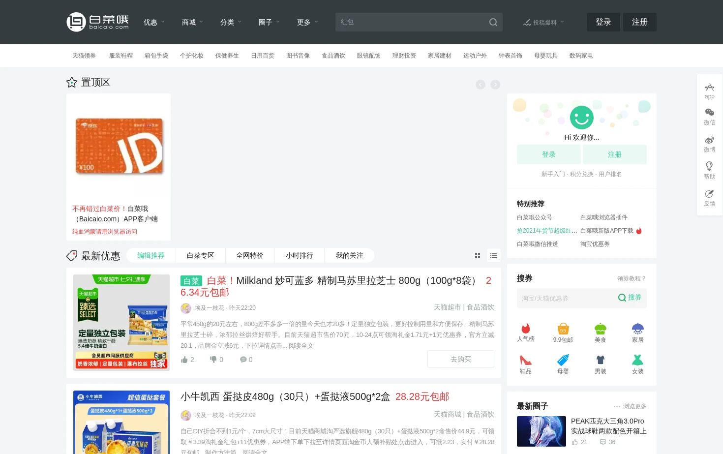Viewport: 723px width, 454px height.
Task: Open 食品酒饮 category link
Action: click(x=333, y=56)
